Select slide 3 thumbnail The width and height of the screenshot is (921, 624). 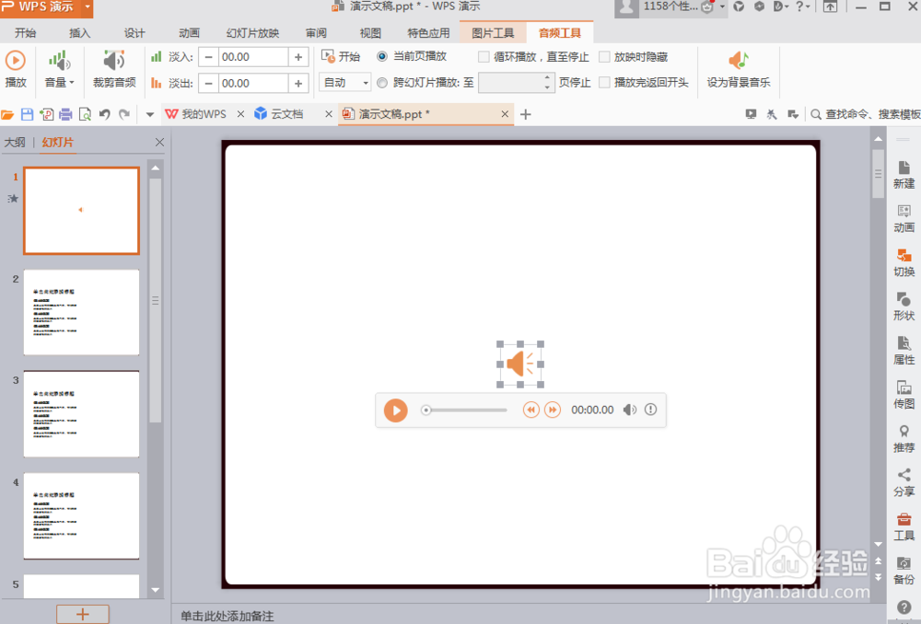click(82, 414)
